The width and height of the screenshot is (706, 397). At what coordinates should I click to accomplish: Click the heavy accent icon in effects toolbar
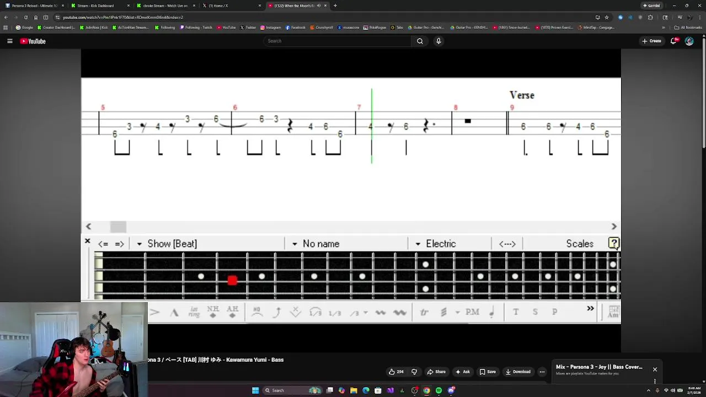click(174, 313)
